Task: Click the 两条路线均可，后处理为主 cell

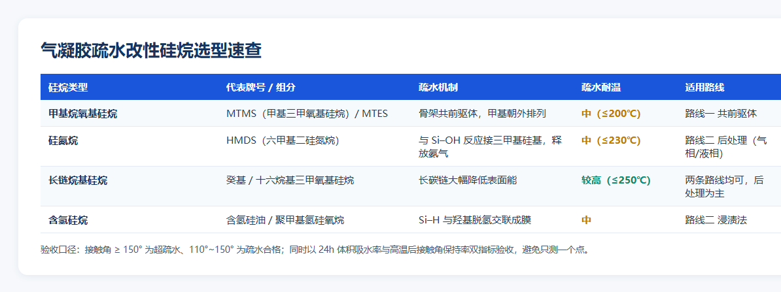Action: click(724, 187)
